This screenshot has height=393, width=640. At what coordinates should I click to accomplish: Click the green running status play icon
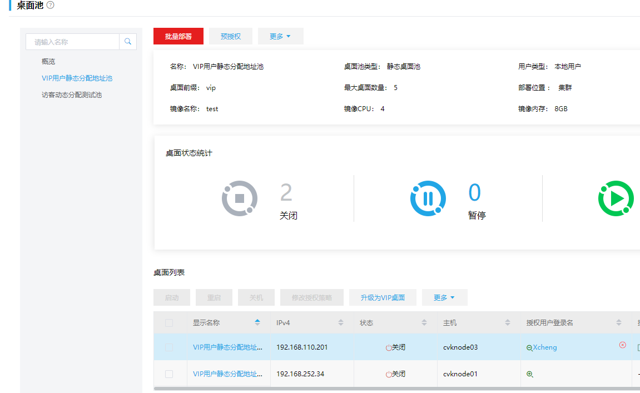coord(616,198)
